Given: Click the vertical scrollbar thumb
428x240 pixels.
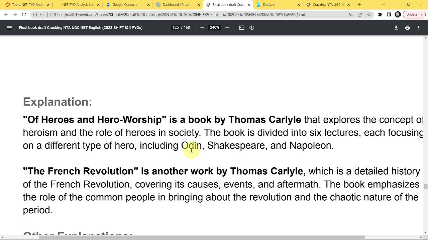Looking at the screenshot, I should [x=425, y=187].
